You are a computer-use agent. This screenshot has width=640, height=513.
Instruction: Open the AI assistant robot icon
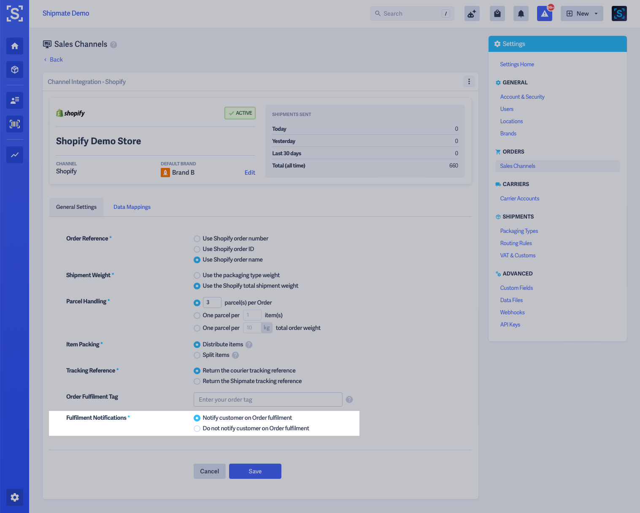[472, 13]
